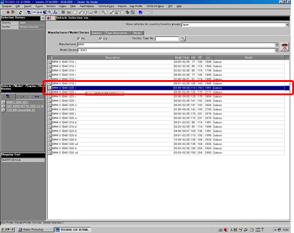This screenshot has width=294, height=233.
Task: Click the FIAT BARCHETTA history link
Action: [25, 106]
